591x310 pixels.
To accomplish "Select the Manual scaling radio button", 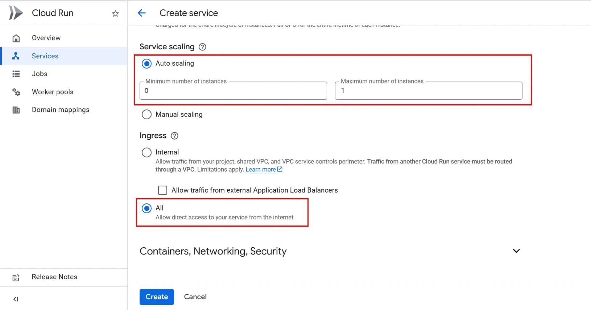I will tap(146, 114).
